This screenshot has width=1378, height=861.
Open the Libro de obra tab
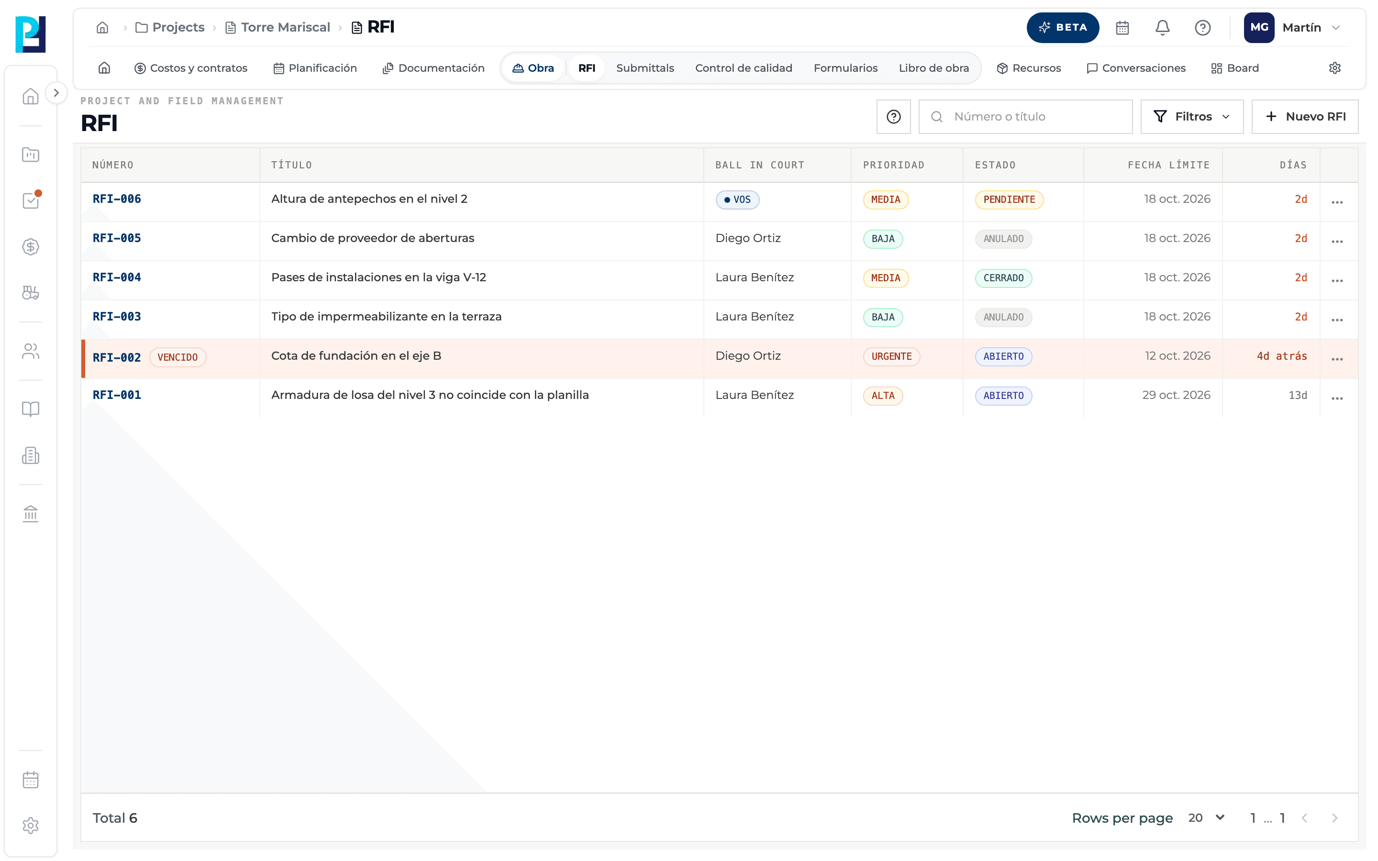tap(933, 68)
